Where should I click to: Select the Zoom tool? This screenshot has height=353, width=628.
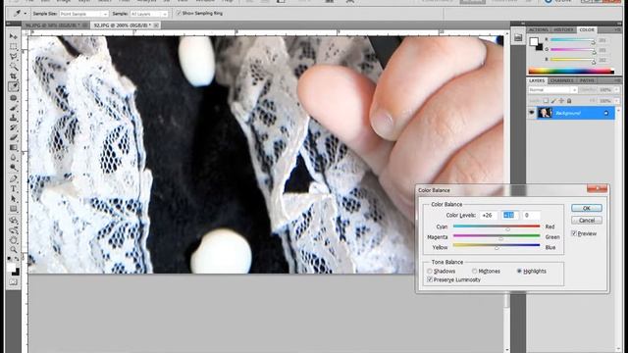coord(13,250)
